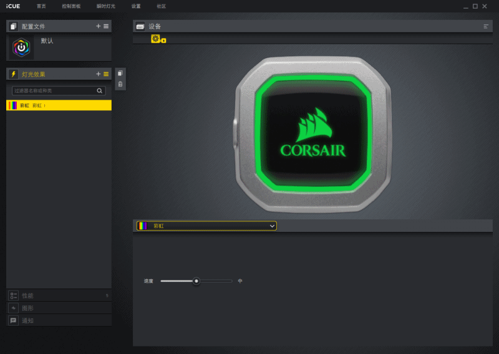Open the 灯光效果 hamburger menu

tap(106, 74)
